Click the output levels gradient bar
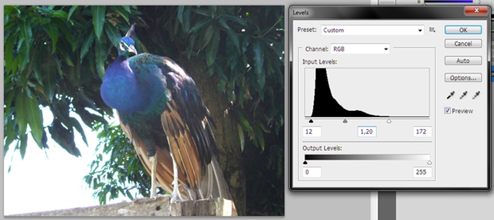Screen dimensions: 494x220 (367, 157)
